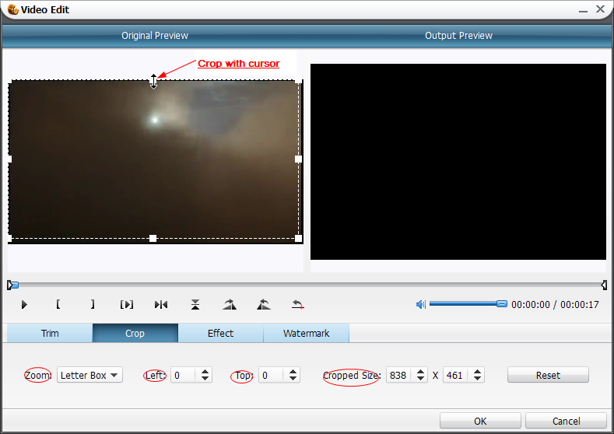Switch to the Trim tab
Screen dimensions: 614x434
(50, 333)
